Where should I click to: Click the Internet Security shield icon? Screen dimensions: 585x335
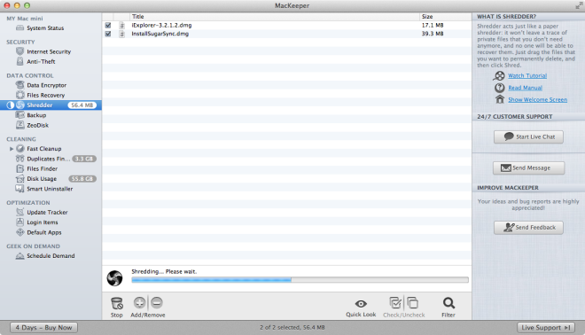tap(20, 51)
